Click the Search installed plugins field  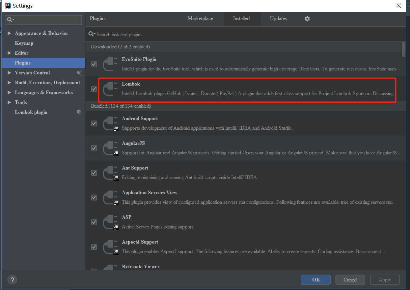pos(245,34)
